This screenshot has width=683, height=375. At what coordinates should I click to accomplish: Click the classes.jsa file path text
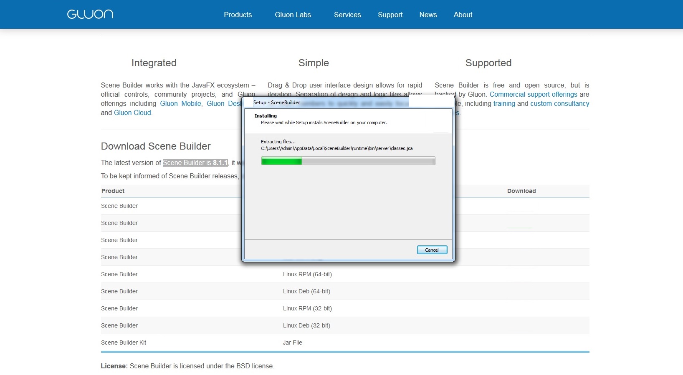pyautogui.click(x=337, y=148)
